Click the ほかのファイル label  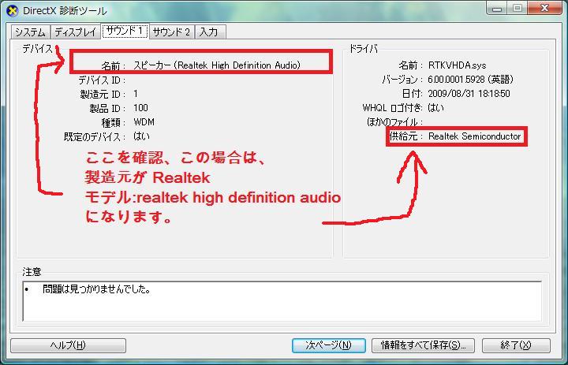coord(394,122)
